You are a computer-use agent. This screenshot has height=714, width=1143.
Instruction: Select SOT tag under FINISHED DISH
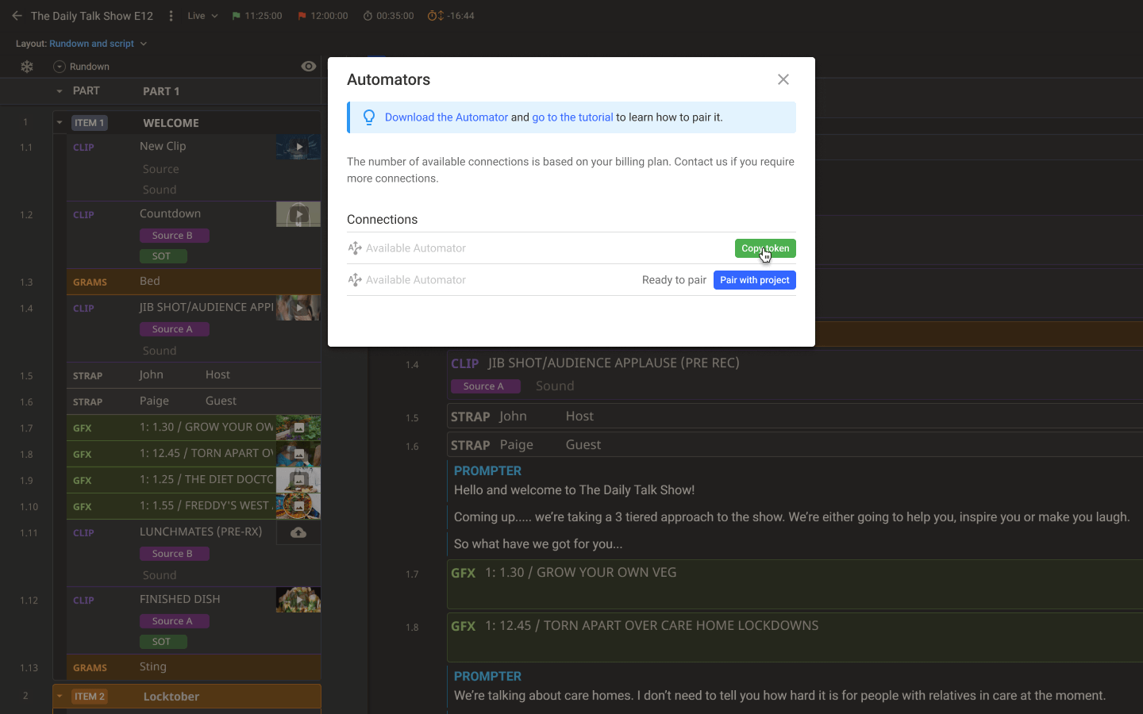164,642
